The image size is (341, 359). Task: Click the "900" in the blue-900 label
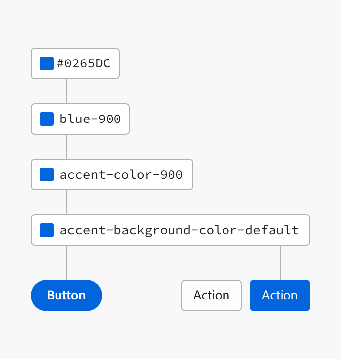110,119
